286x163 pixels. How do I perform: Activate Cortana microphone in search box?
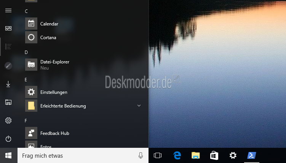coord(141,155)
